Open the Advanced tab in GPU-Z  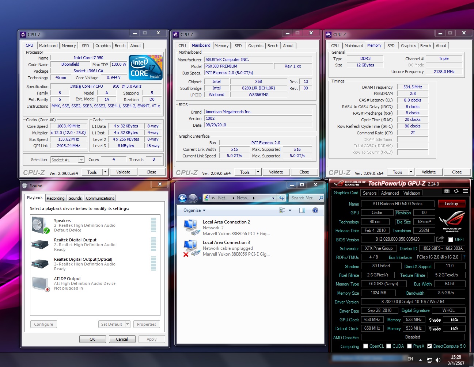(x=390, y=193)
